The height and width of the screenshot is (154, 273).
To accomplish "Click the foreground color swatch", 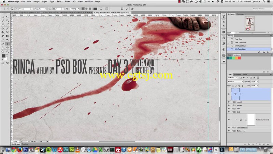I will click(3, 56).
